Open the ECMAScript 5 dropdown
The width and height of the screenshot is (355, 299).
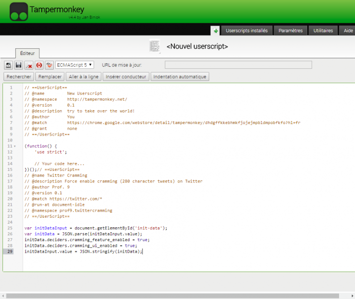point(75,65)
